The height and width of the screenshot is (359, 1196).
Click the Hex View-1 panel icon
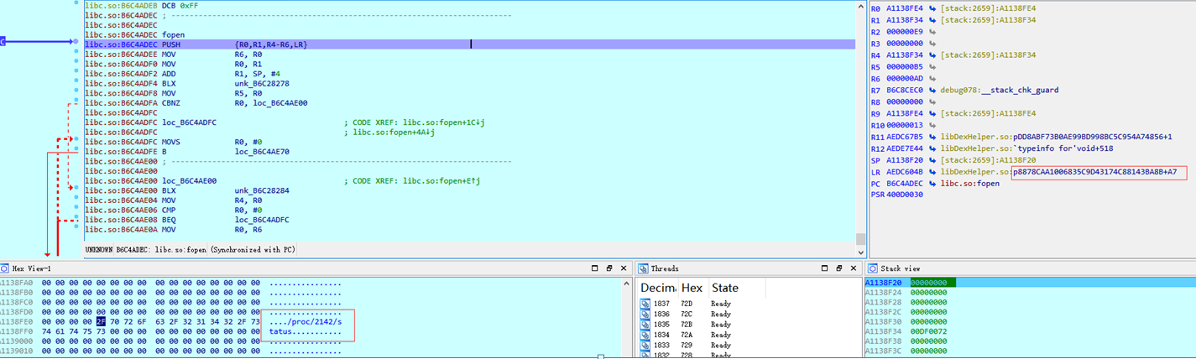coord(5,268)
